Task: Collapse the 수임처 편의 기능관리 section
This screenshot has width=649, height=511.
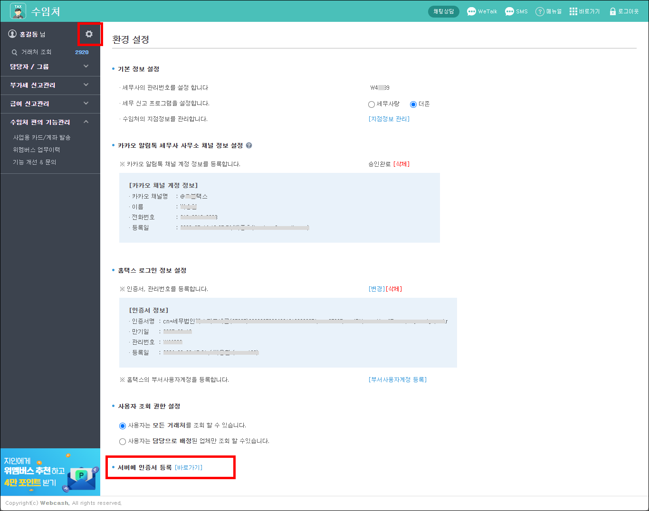Action: click(x=86, y=122)
